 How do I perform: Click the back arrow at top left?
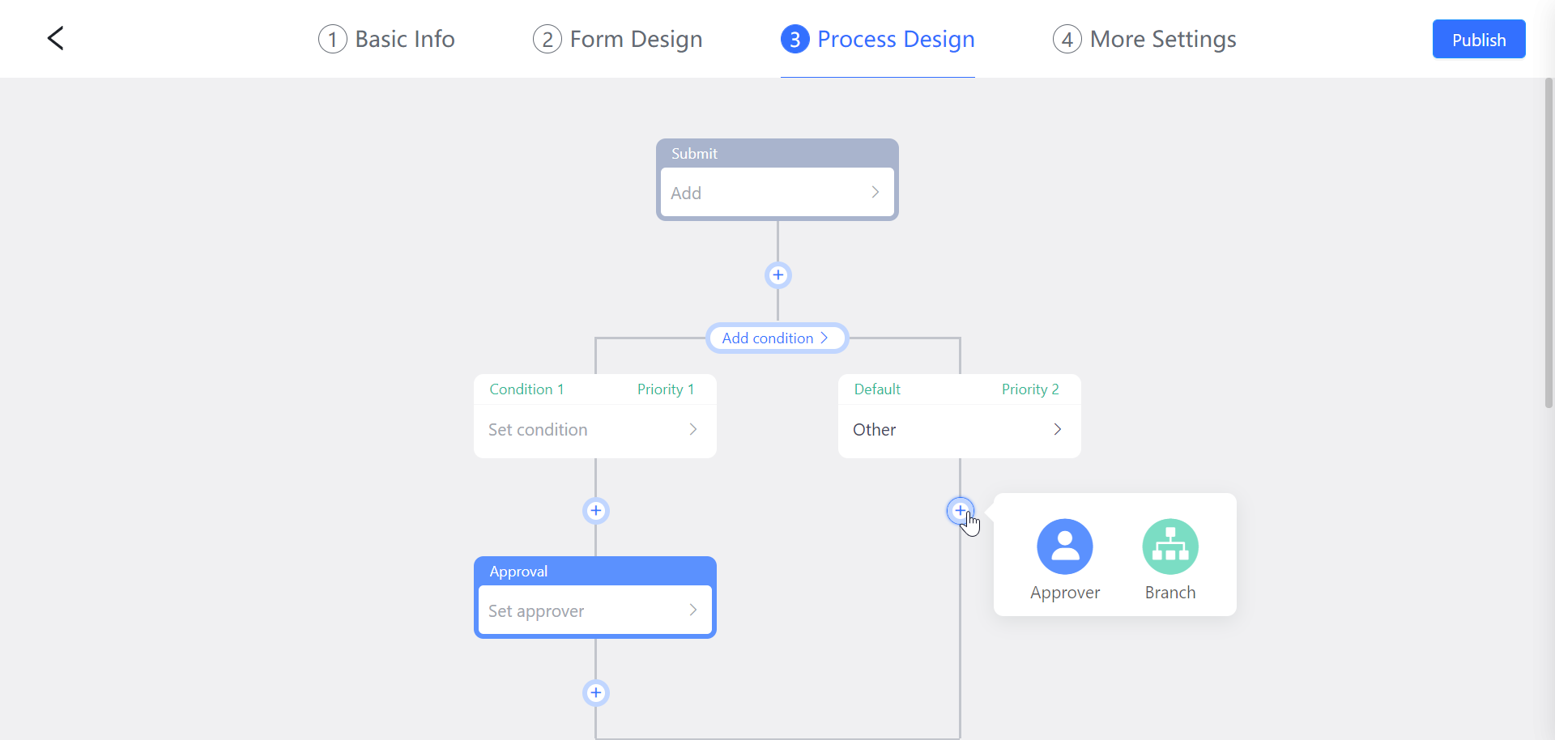(x=55, y=38)
